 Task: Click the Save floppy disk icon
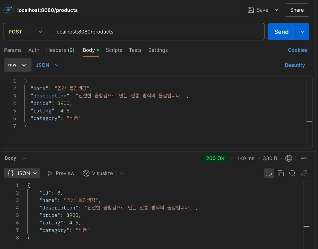[250, 10]
